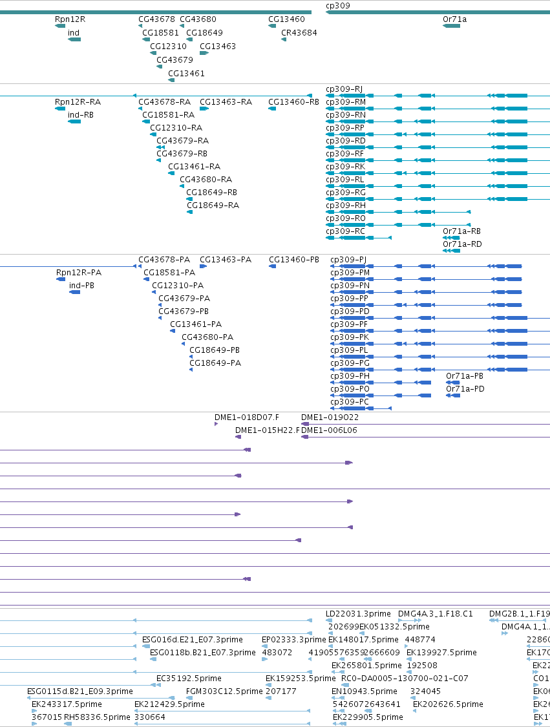
Task: Click protein cp309-PJ label
Action: point(348,260)
